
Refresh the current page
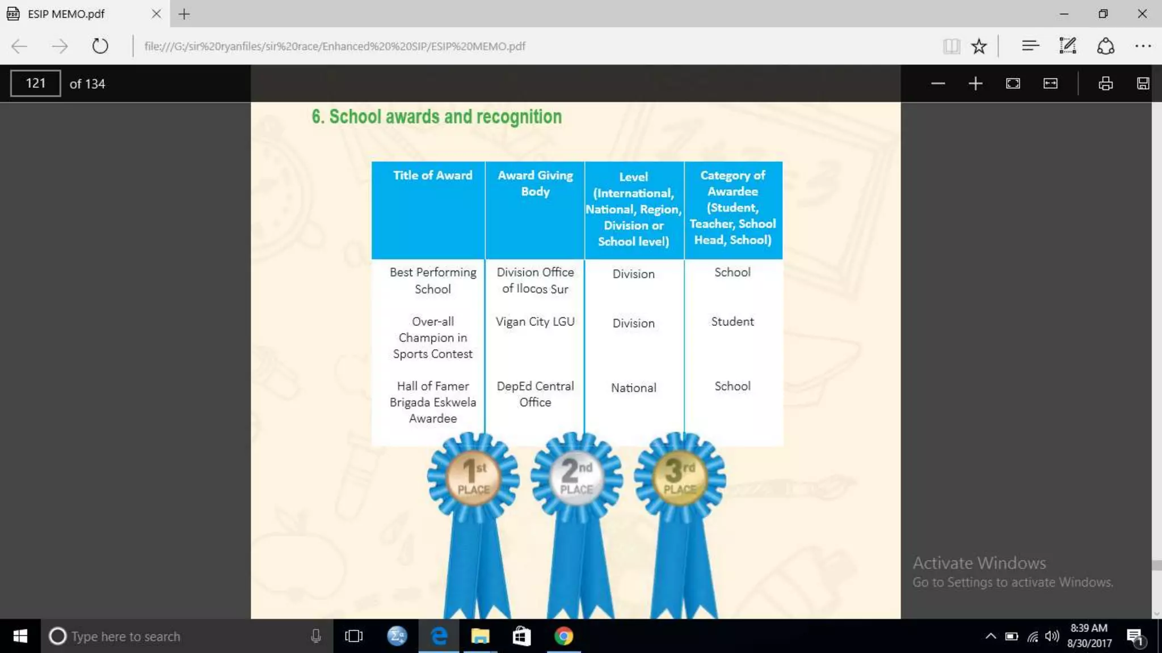pyautogui.click(x=100, y=46)
